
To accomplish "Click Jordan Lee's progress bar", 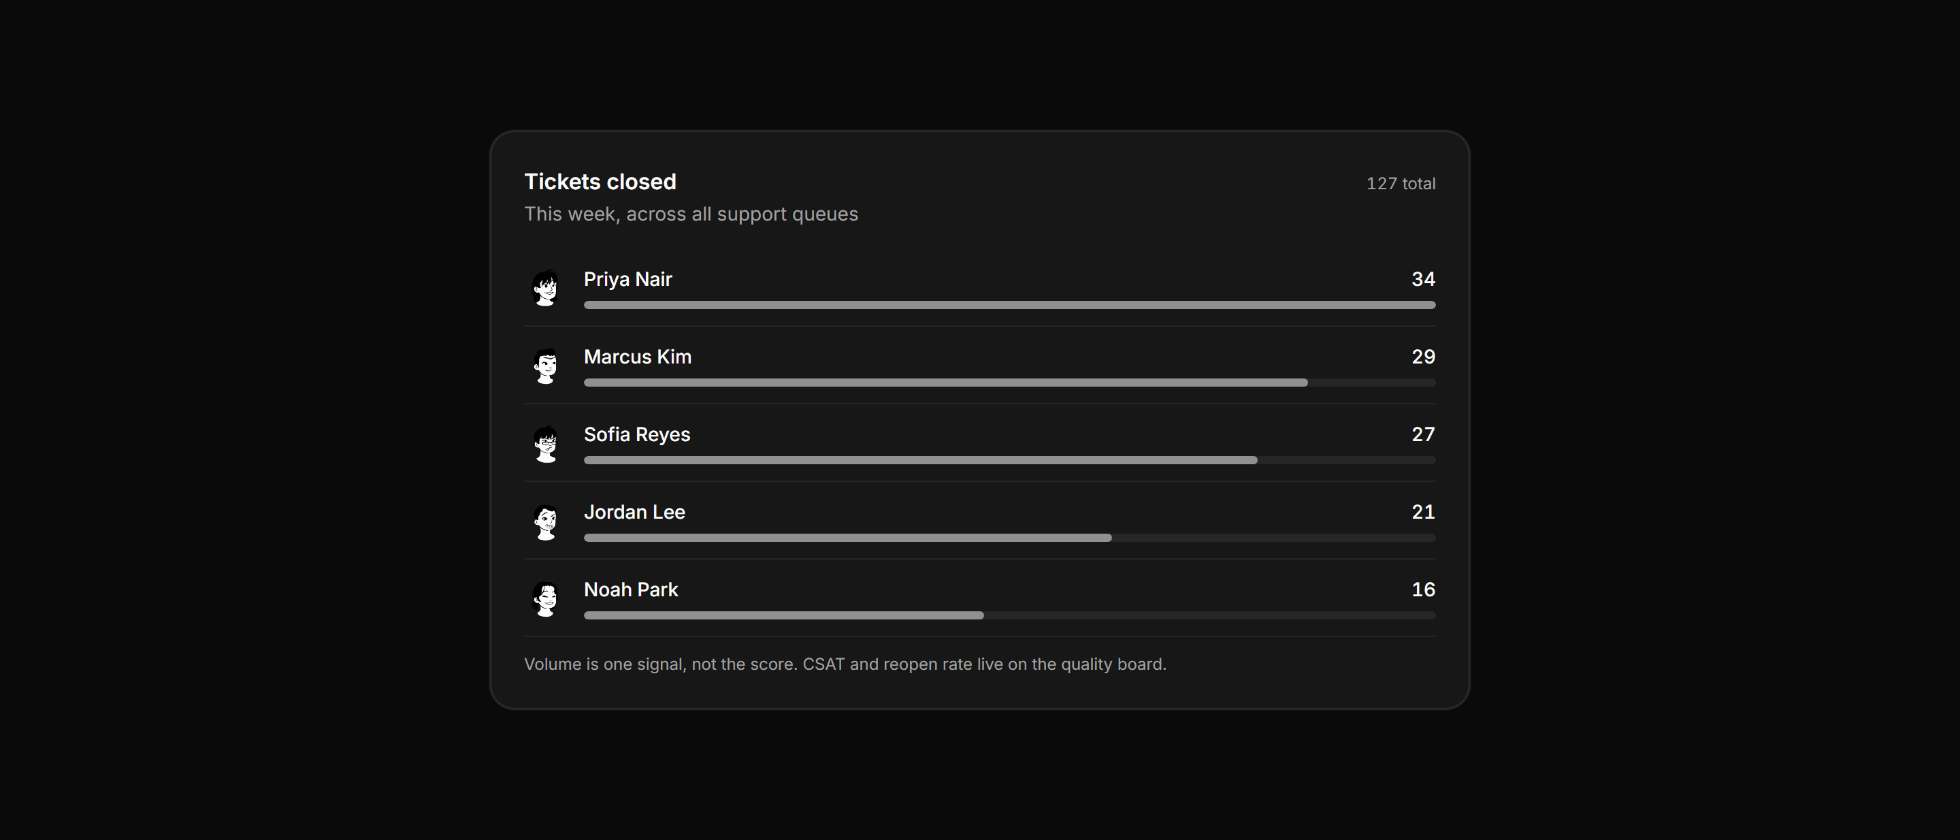I will coord(1010,538).
